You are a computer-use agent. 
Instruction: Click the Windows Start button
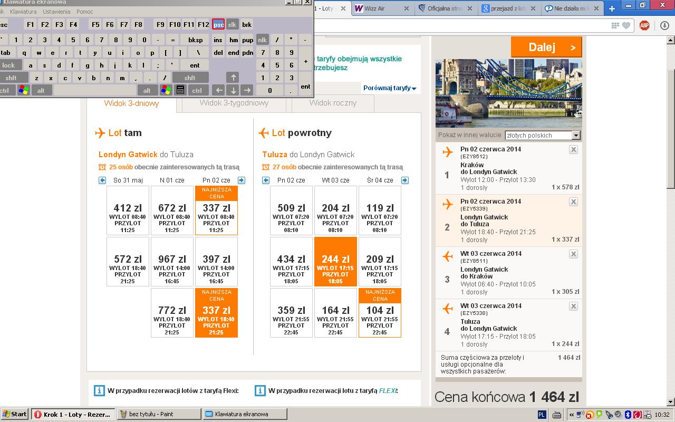pos(15,414)
